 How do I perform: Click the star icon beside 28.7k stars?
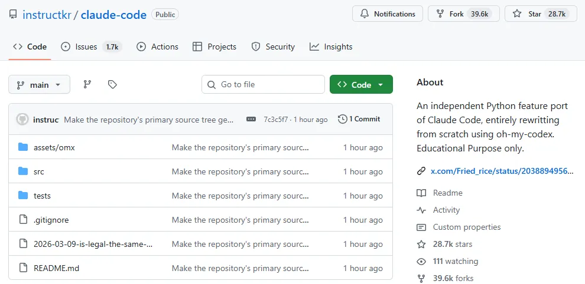[421, 244]
